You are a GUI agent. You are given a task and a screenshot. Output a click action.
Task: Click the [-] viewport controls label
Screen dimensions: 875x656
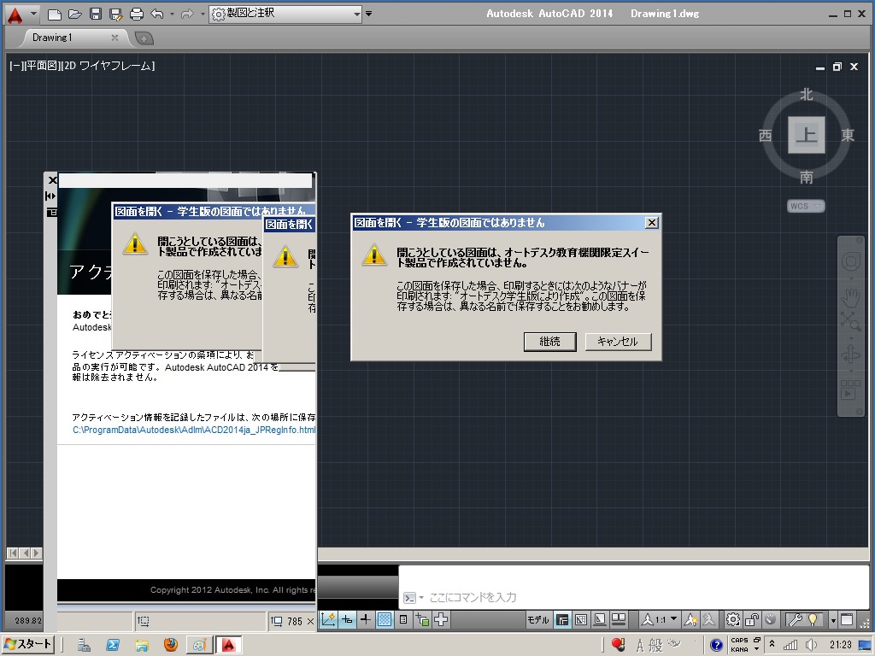coord(15,66)
